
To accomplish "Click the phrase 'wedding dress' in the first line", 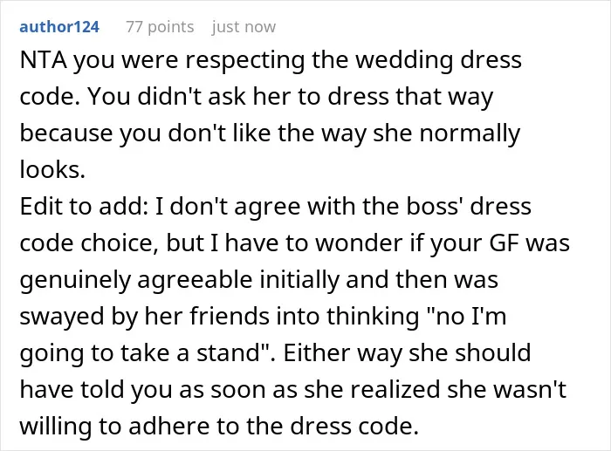I will pos(438,60).
